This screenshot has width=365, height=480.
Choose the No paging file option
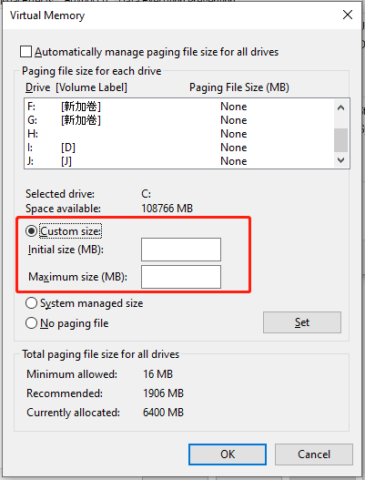(31, 323)
